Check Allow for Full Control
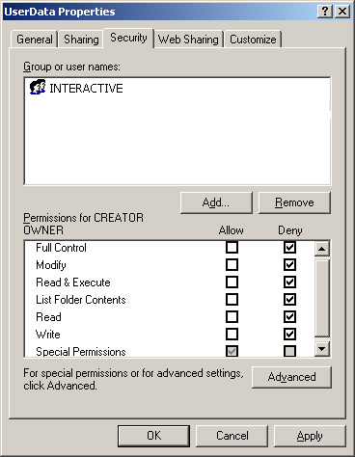Viewport: 355px width, 457px height. click(232, 248)
